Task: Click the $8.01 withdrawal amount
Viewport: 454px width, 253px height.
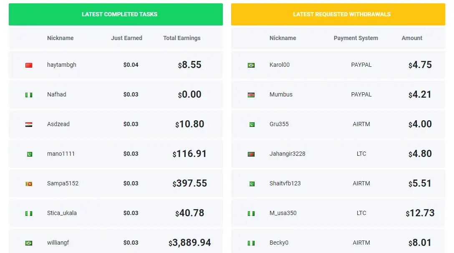Action: [420, 243]
